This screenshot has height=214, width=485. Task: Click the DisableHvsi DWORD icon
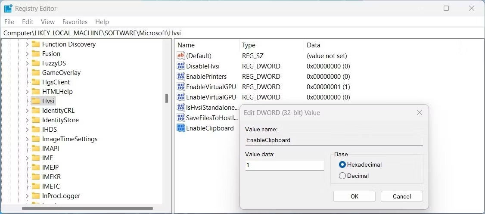point(180,66)
